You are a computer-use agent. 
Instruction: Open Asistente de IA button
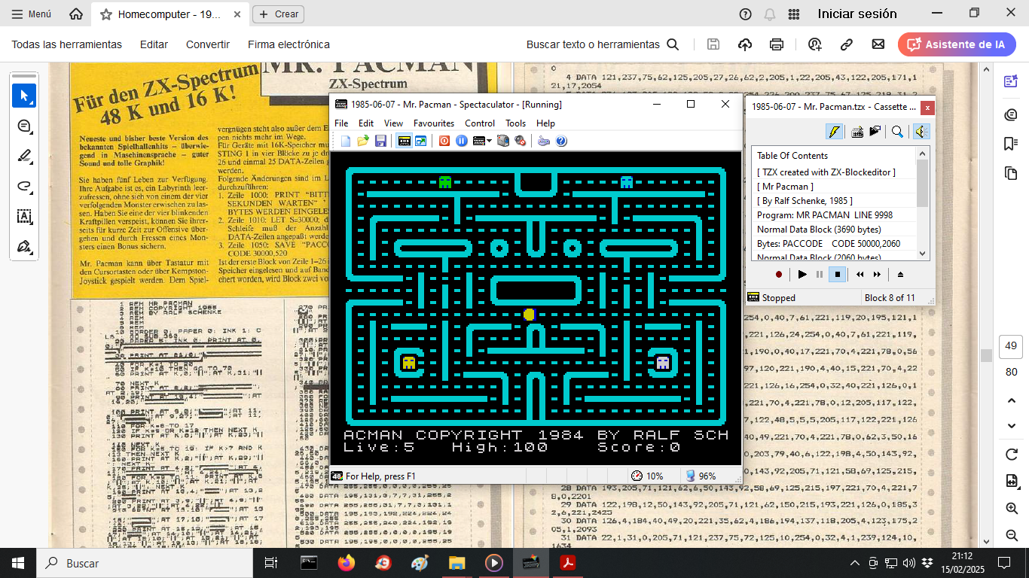pos(957,44)
